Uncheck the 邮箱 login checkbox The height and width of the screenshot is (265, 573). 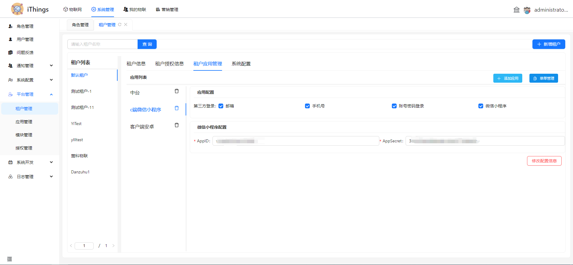[x=221, y=106]
